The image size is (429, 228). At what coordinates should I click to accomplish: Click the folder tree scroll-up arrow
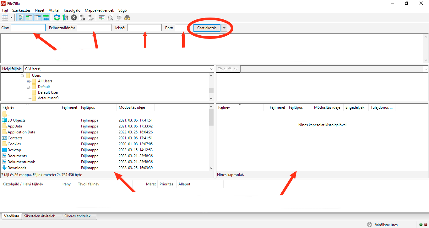tap(211, 75)
